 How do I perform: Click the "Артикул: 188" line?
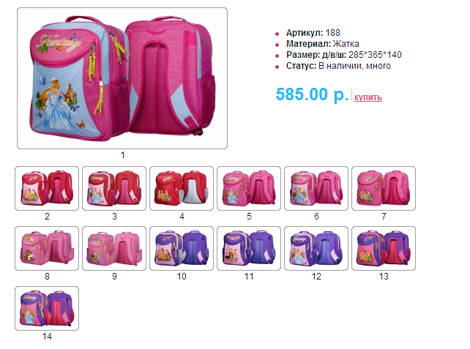pyautogui.click(x=313, y=33)
